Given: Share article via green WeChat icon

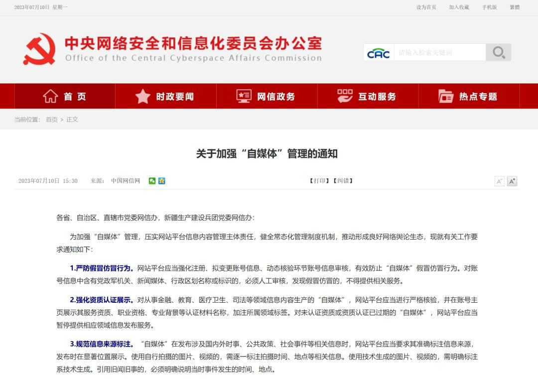Looking at the screenshot, I should (x=152, y=181).
